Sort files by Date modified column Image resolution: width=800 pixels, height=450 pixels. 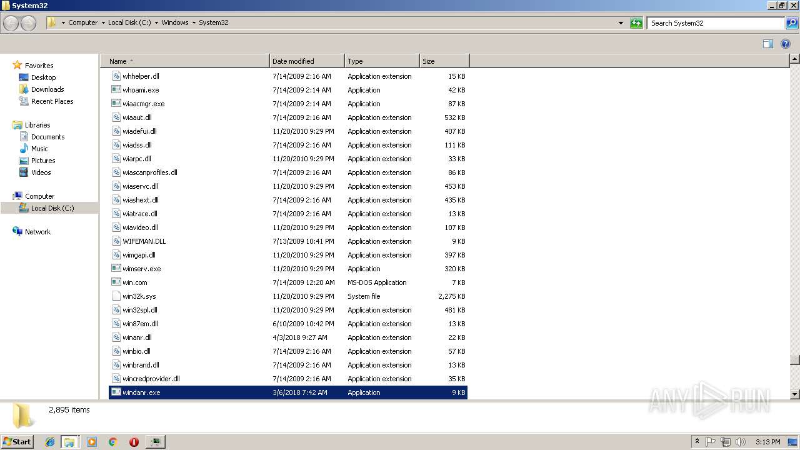coord(307,61)
